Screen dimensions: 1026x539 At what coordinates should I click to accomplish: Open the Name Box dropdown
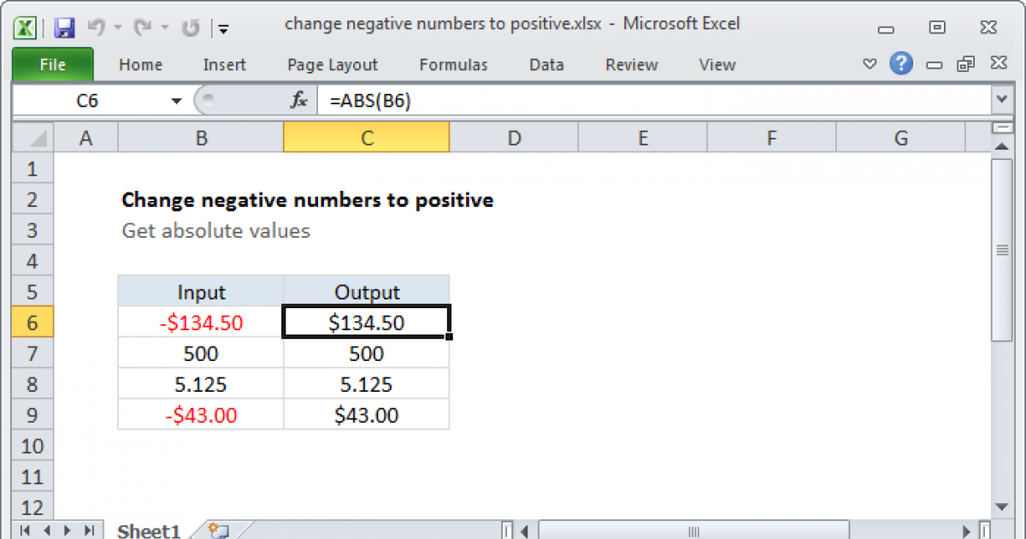177,100
